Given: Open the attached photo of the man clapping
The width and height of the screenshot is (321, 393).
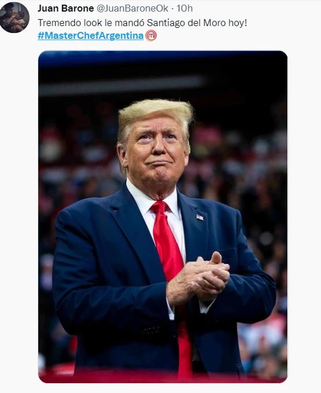Looking at the screenshot, I should [163, 217].
